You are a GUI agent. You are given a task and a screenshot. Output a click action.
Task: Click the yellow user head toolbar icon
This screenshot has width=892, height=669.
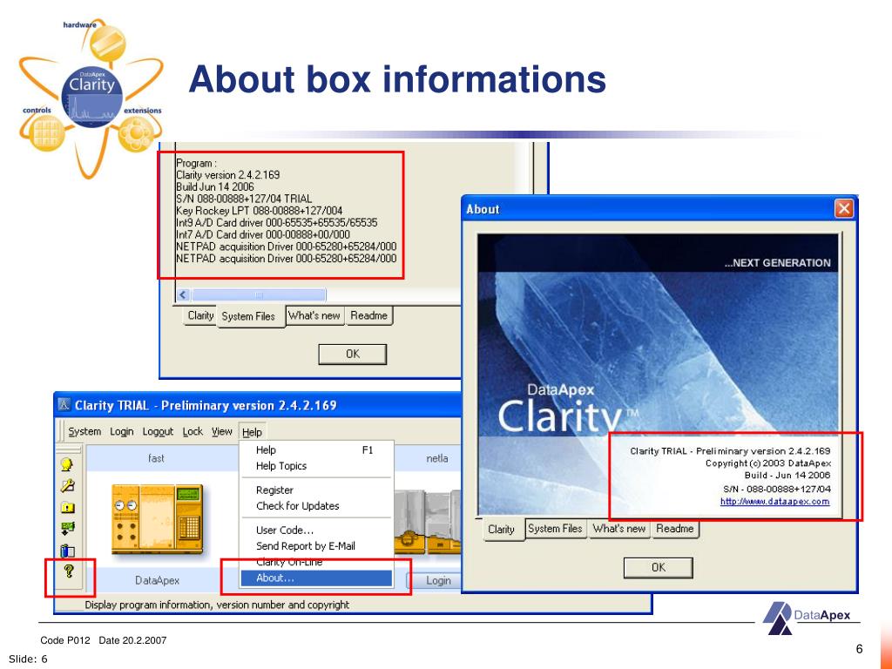pyautogui.click(x=67, y=464)
